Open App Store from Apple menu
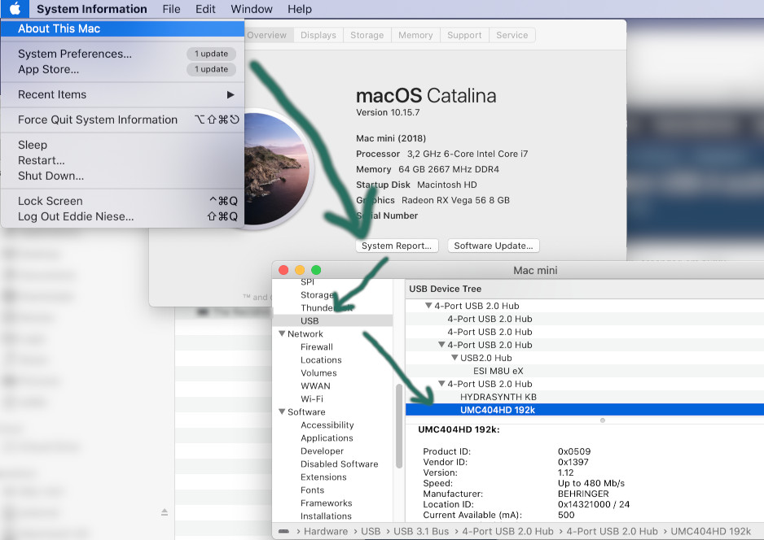The height and width of the screenshot is (540, 764). pos(122,70)
